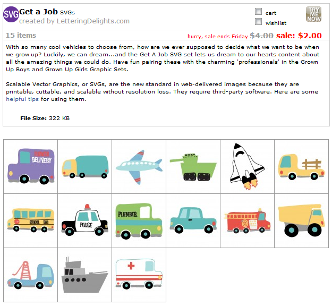Select the yellow dump truck thumbnail
This screenshot has width=332, height=306.
click(302, 220)
